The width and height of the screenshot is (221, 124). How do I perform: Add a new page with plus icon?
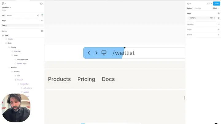(x=42, y=21)
